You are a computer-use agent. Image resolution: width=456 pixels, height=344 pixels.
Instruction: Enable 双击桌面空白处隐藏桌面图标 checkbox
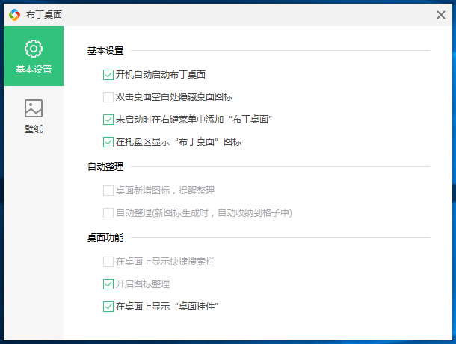pos(108,97)
